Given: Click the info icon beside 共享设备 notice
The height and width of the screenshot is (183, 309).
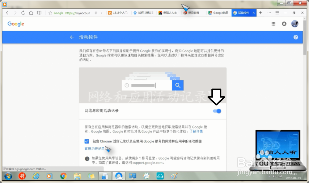Looking at the screenshot, I should (x=87, y=159).
